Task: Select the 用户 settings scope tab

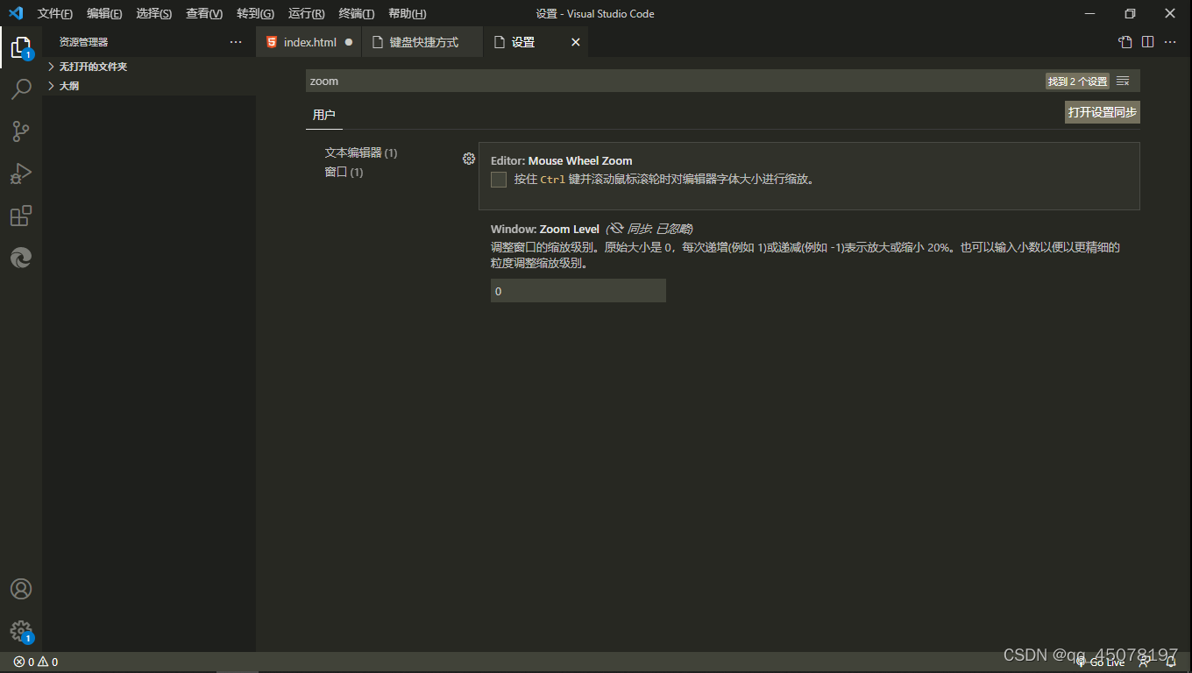Action: click(x=324, y=115)
